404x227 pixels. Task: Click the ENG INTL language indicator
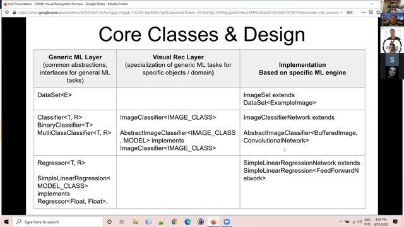pyautogui.click(x=367, y=222)
